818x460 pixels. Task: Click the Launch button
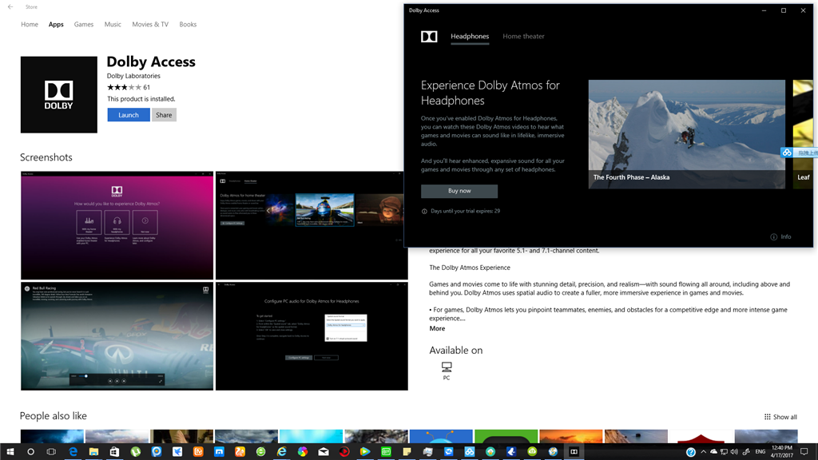point(129,115)
